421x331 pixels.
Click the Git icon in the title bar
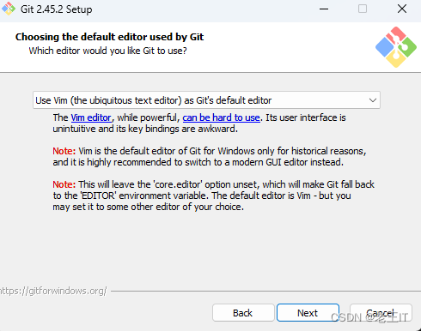pyautogui.click(x=9, y=9)
